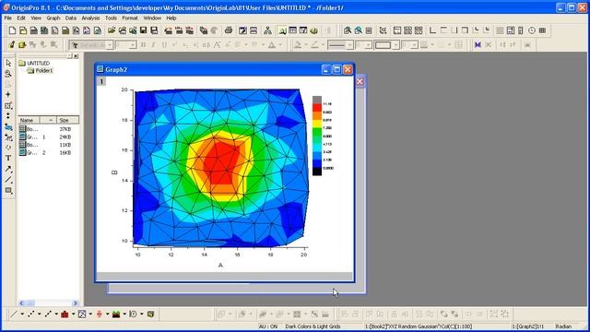Open the line width dropdown
590x332 pixels.
tap(369, 45)
